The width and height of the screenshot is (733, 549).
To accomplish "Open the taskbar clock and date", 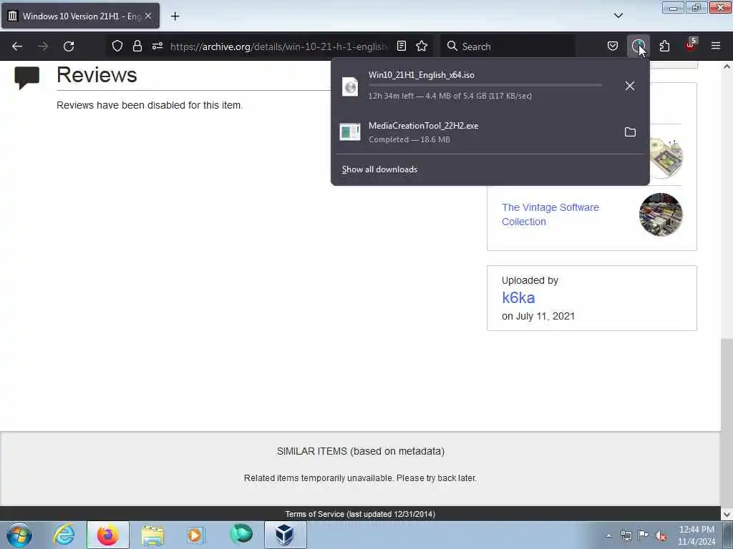I will [x=696, y=535].
